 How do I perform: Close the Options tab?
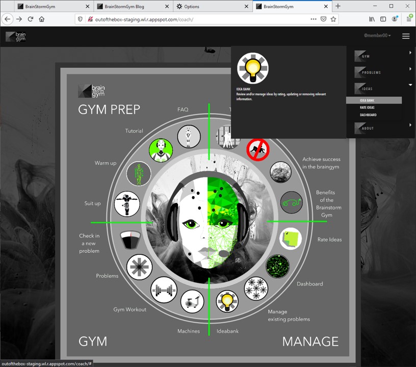click(x=246, y=6)
